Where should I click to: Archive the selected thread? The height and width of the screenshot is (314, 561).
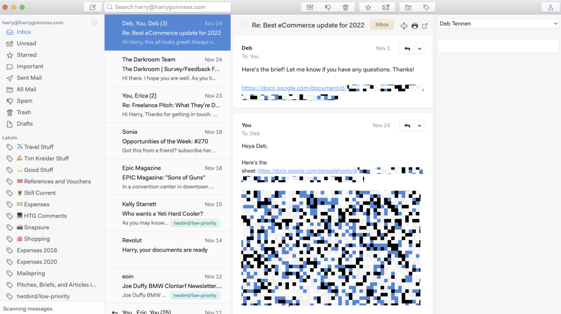(x=310, y=7)
